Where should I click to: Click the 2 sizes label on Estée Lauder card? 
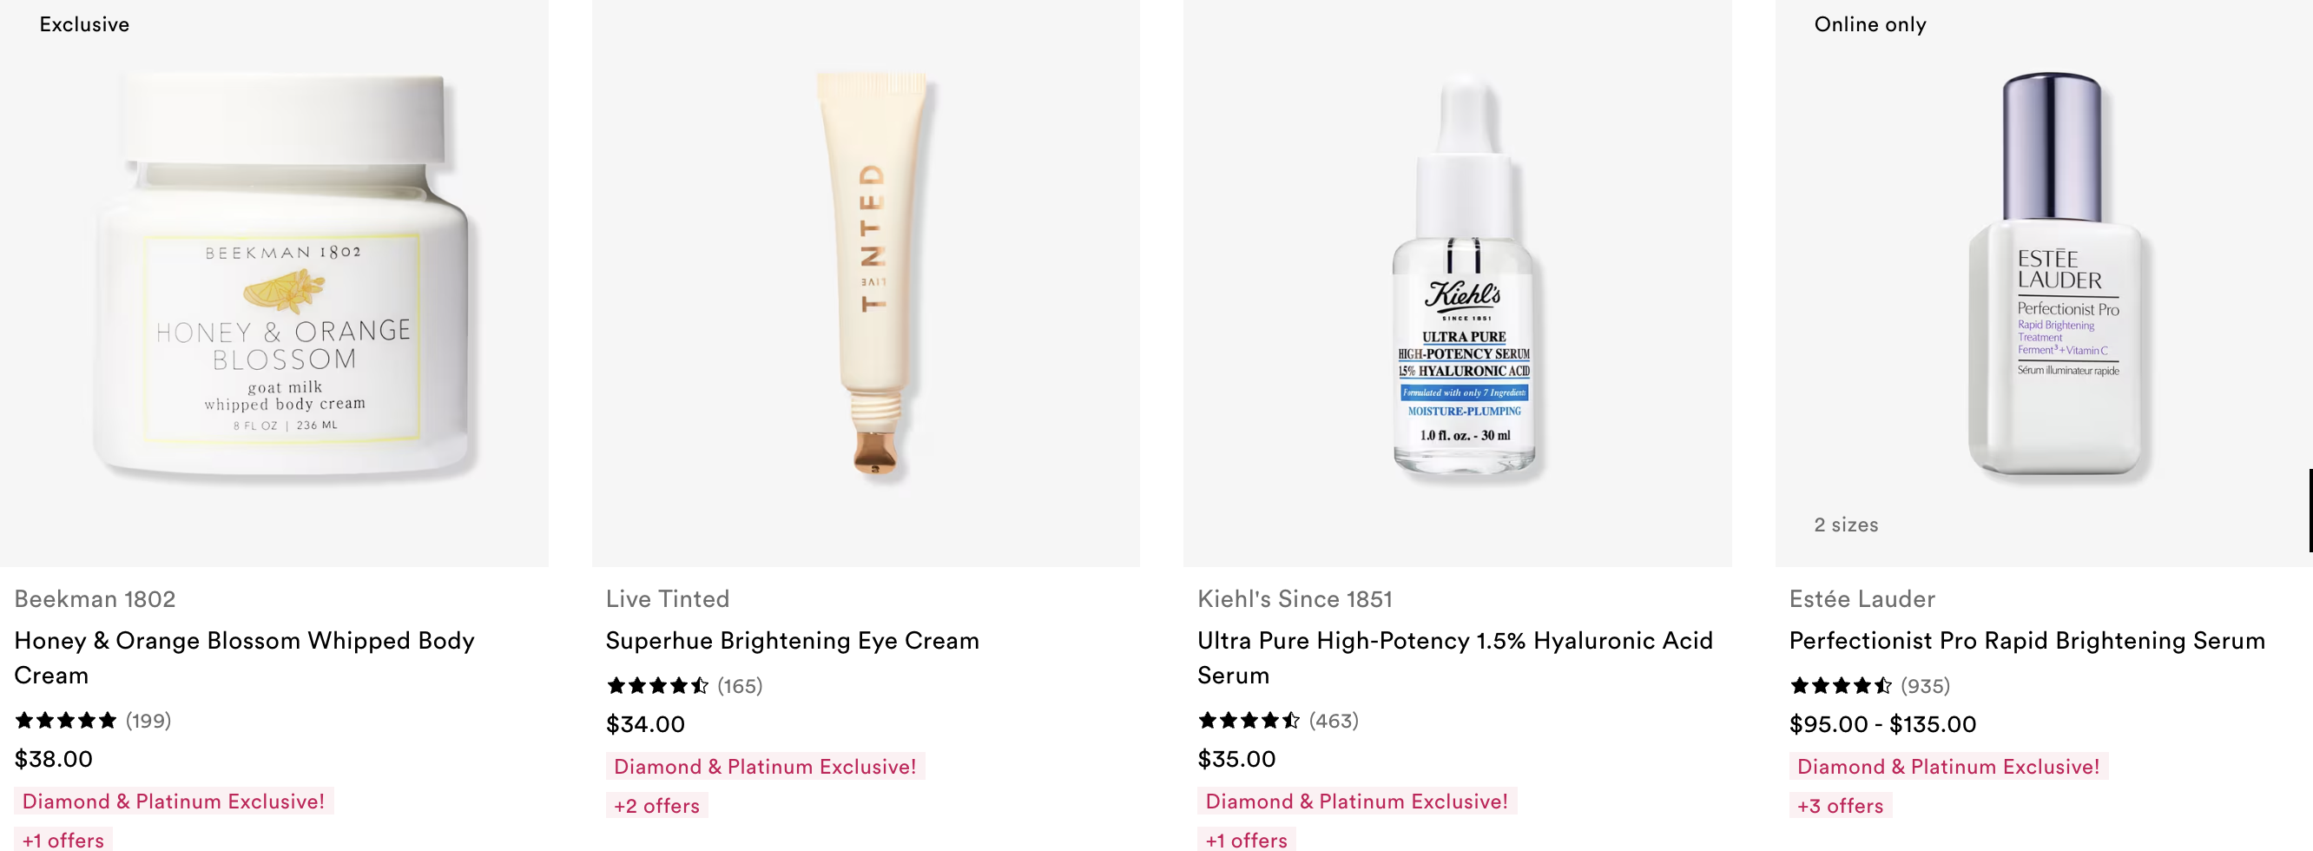(1846, 524)
